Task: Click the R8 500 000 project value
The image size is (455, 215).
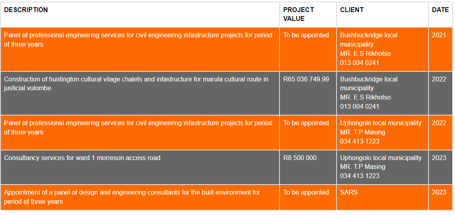Action: pyautogui.click(x=300, y=158)
